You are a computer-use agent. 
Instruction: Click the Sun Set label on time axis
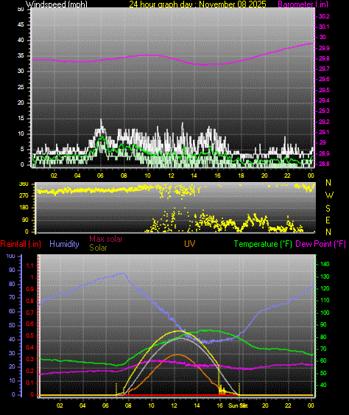point(238,405)
